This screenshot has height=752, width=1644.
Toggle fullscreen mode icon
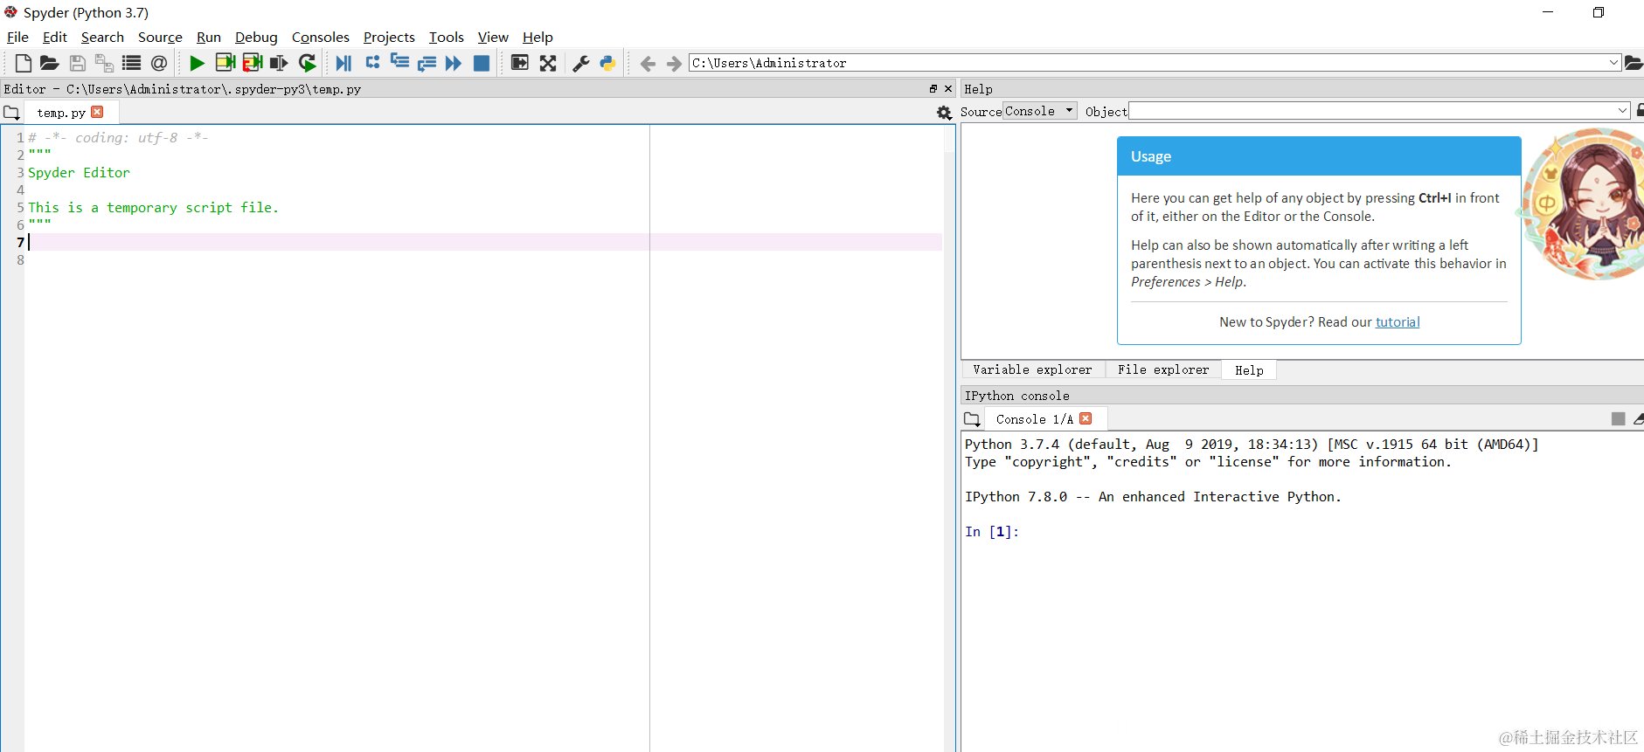point(548,63)
